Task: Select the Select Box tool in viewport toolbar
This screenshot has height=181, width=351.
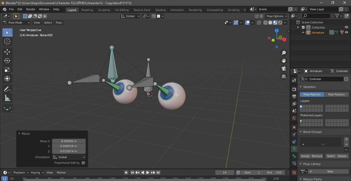Action: (7, 33)
